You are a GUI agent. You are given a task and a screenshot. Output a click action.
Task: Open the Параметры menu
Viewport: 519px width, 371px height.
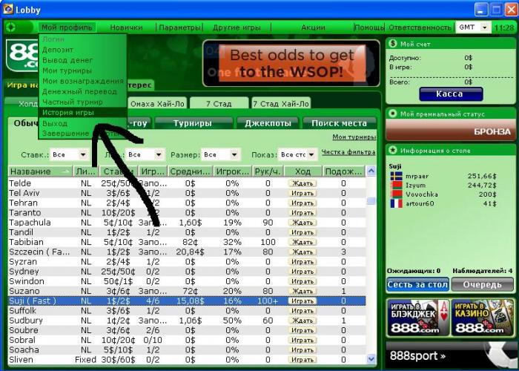[x=179, y=27]
